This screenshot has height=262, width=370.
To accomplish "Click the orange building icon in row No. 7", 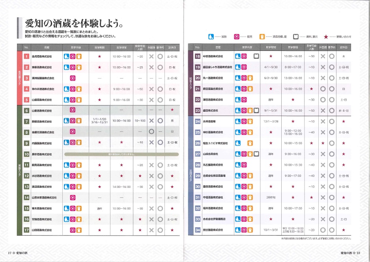I will pos(79,121).
